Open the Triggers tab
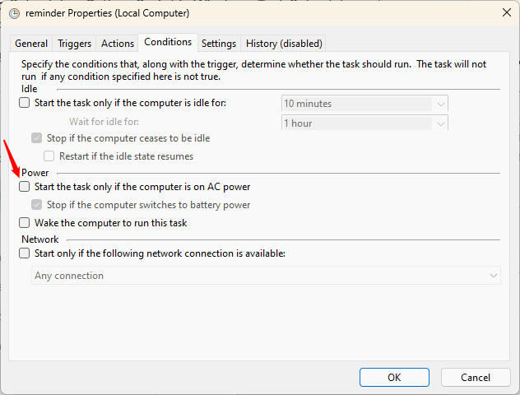The width and height of the screenshot is (520, 395). pyautogui.click(x=75, y=44)
